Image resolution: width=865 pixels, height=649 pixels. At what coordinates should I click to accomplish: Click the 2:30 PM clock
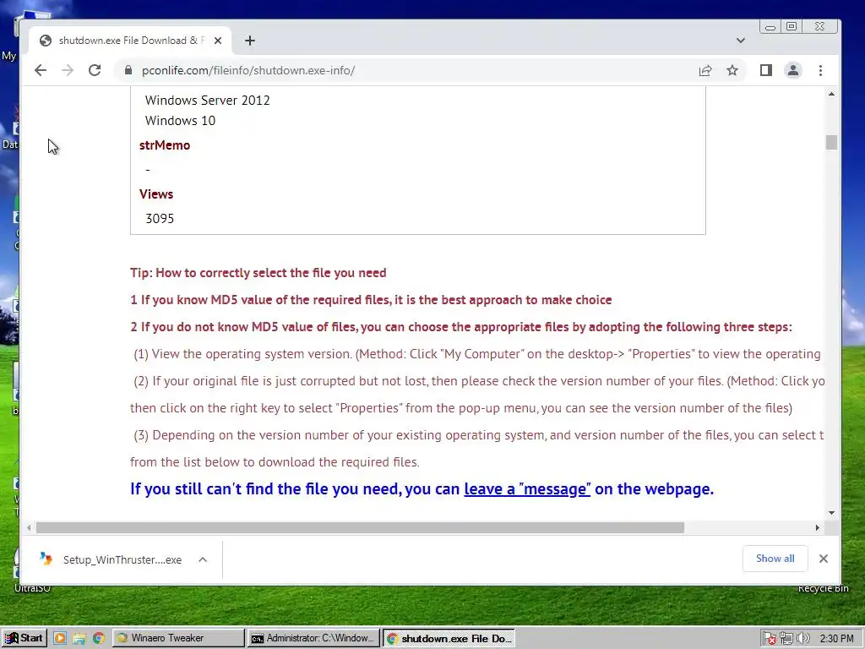point(836,639)
